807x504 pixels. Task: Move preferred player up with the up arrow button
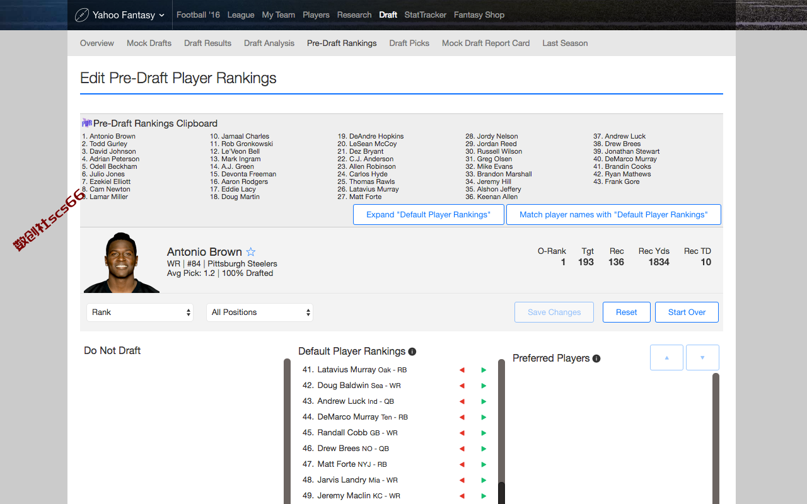(666, 357)
